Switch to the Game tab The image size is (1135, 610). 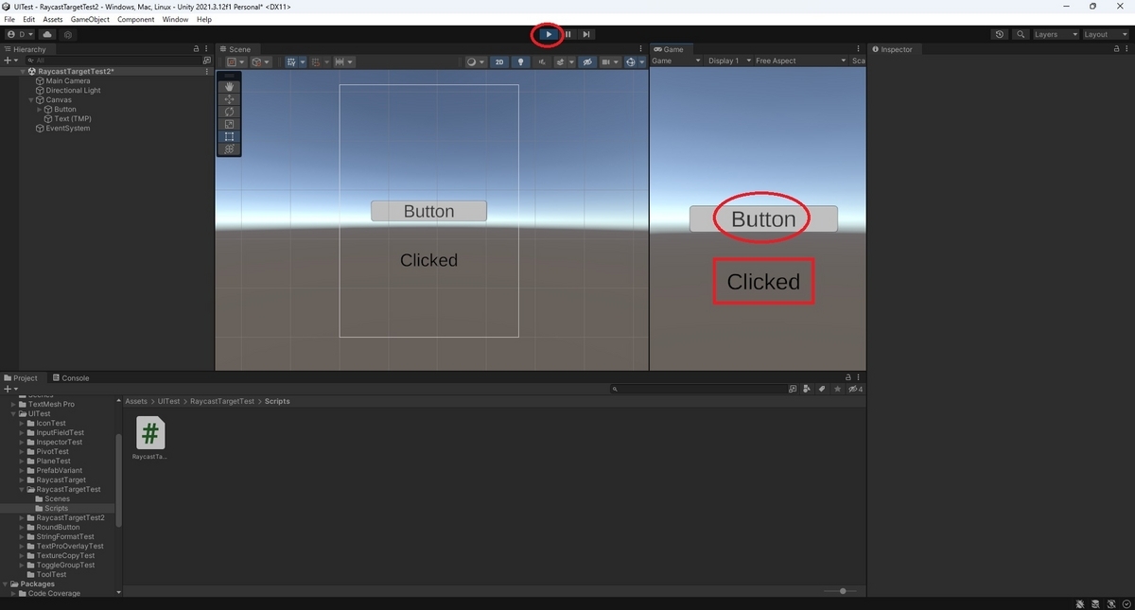pyautogui.click(x=669, y=49)
